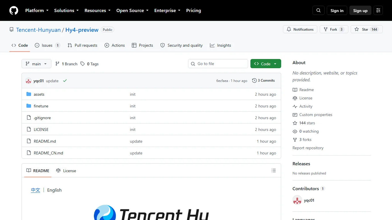Open the 中文 language link

coord(36,190)
